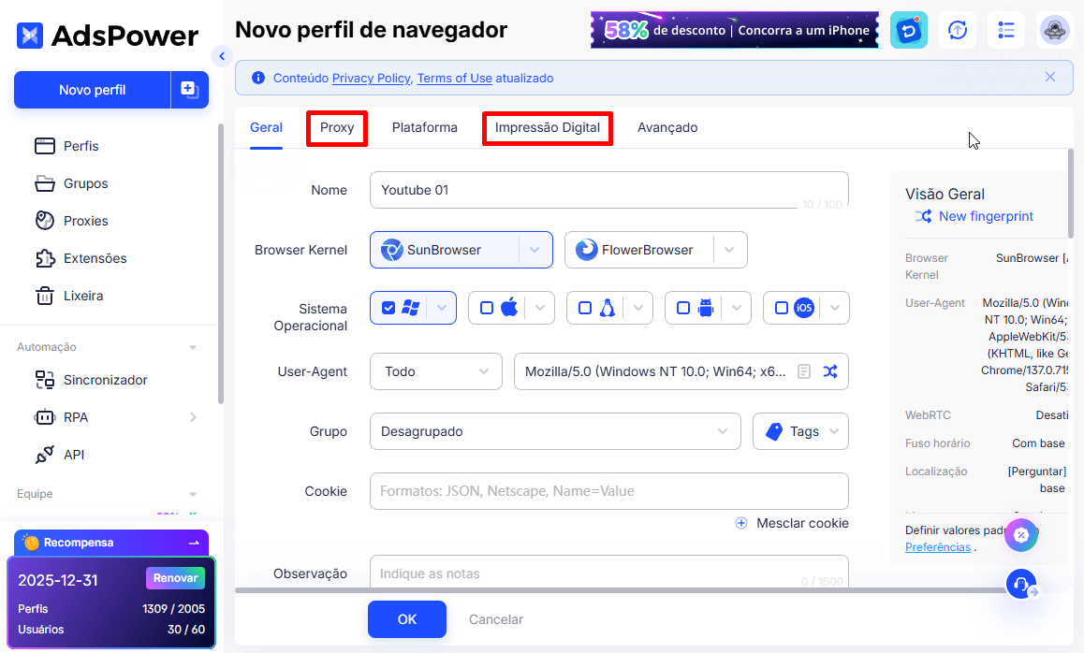Expand Windows version dropdown arrow

(442, 308)
